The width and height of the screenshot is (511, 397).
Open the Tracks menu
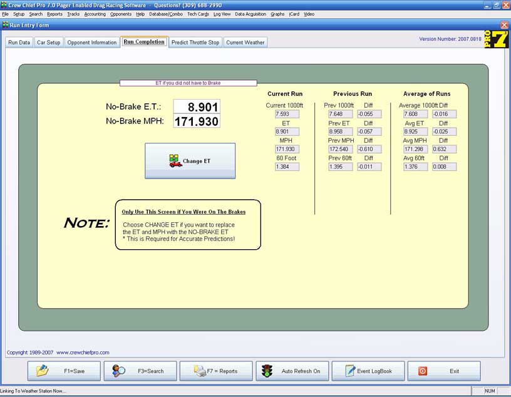(73, 14)
